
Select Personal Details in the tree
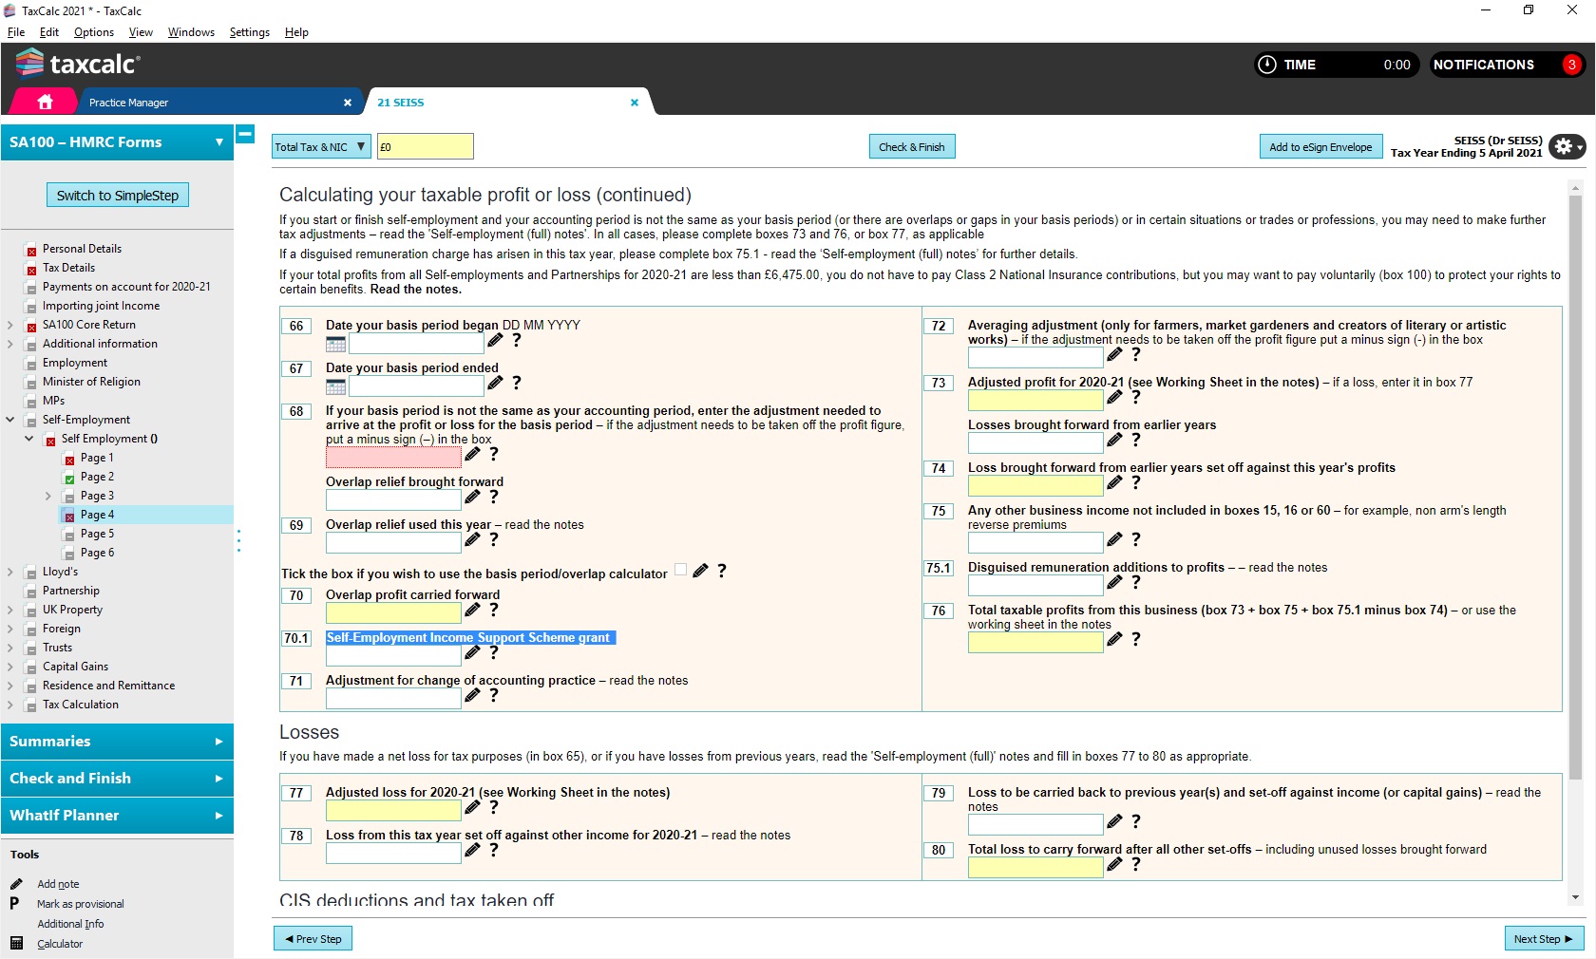(82, 249)
